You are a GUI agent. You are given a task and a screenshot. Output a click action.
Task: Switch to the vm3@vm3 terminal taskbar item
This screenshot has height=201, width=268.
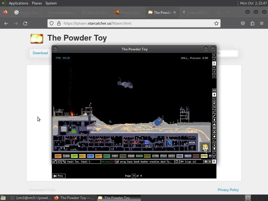point(31,198)
